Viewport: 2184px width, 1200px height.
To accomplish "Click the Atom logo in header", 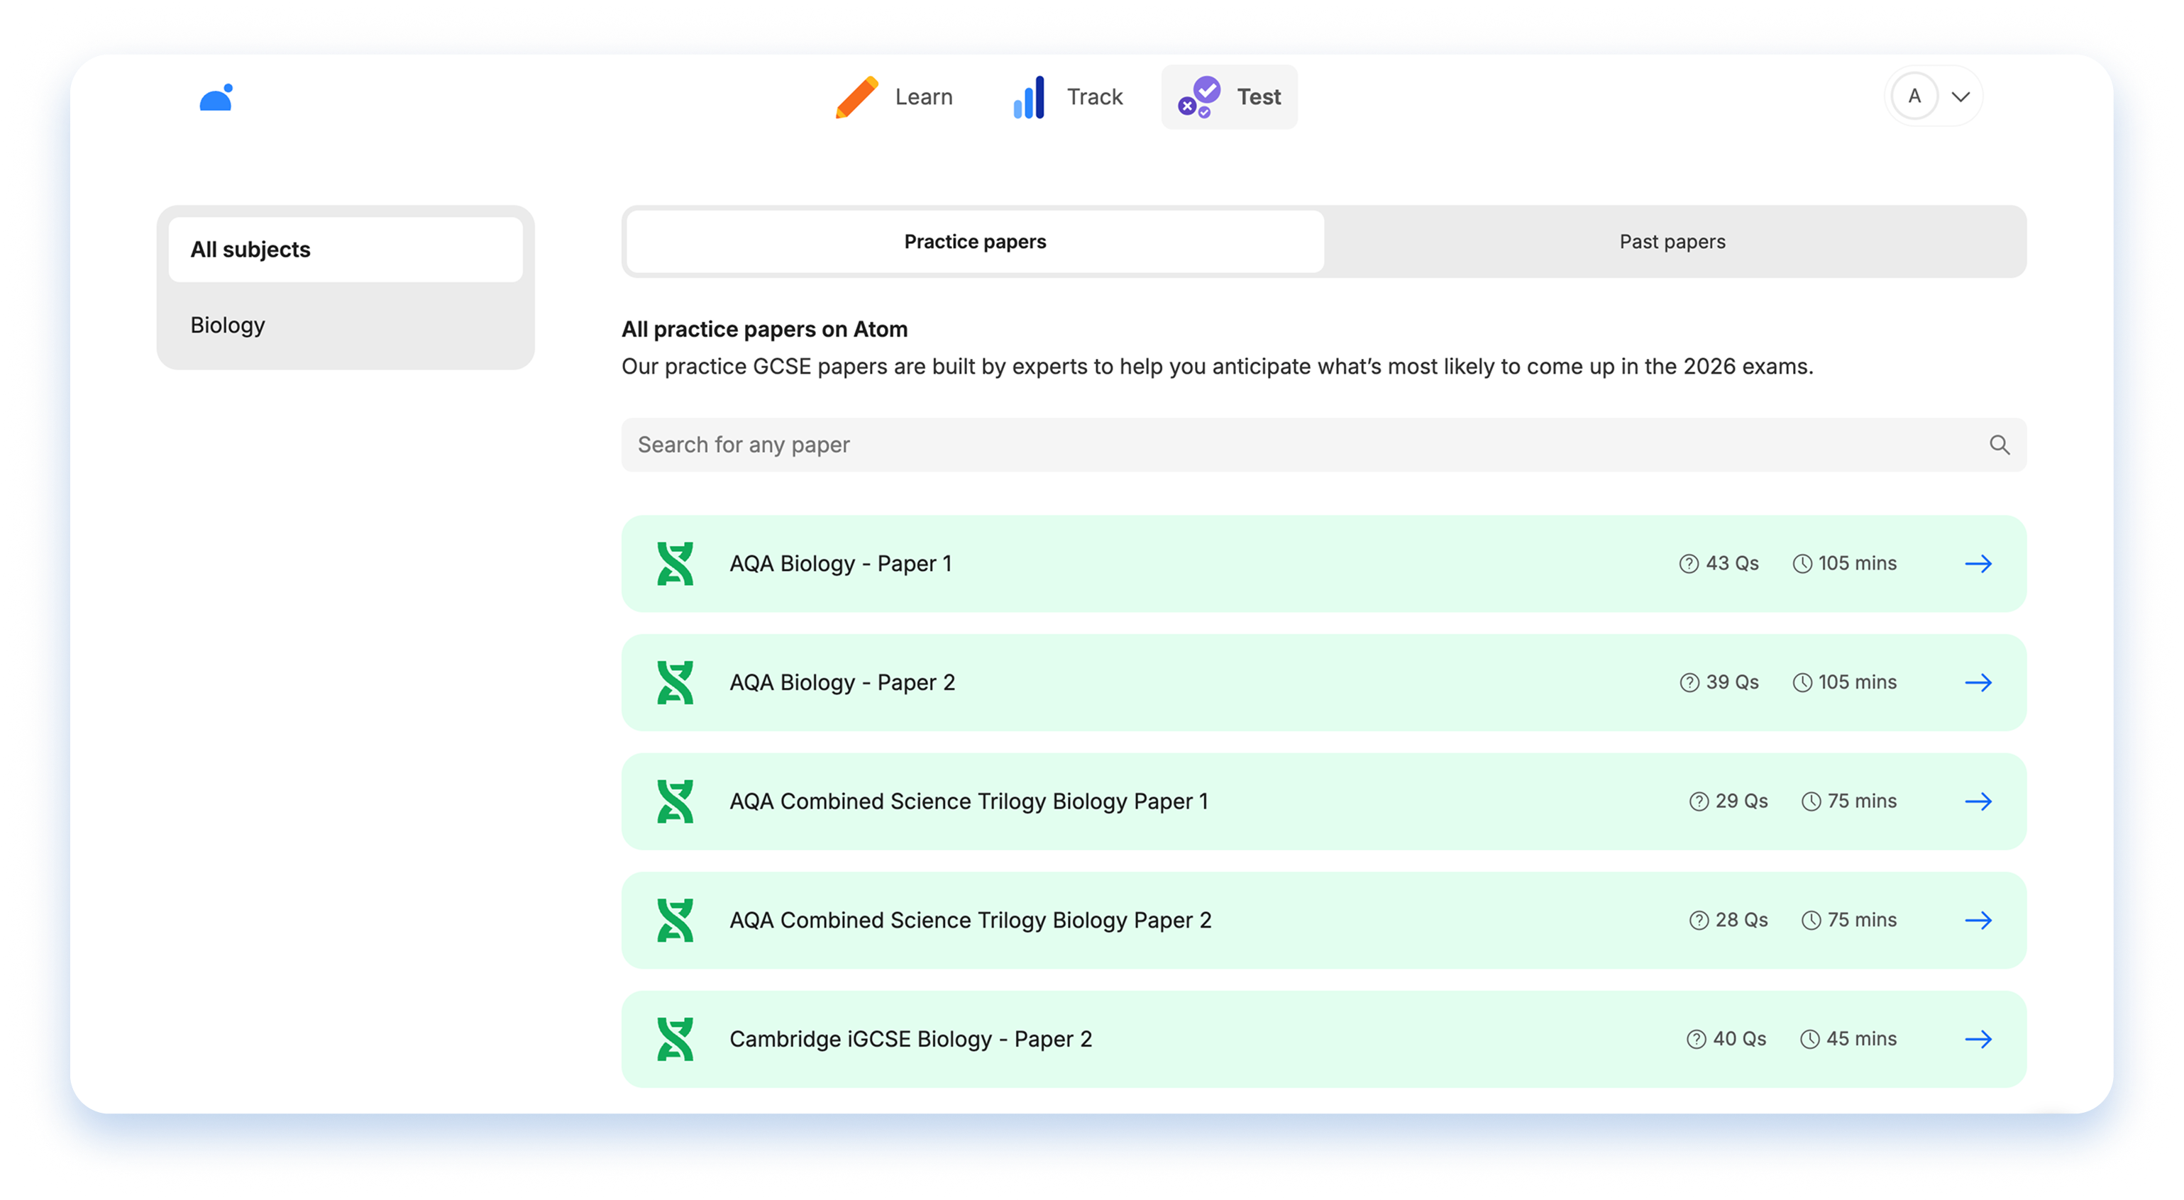I will (216, 97).
